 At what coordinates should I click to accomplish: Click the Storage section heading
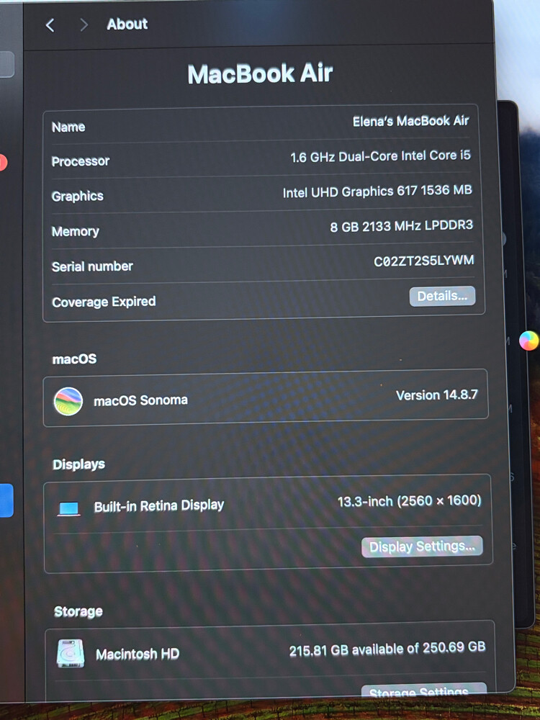click(78, 611)
